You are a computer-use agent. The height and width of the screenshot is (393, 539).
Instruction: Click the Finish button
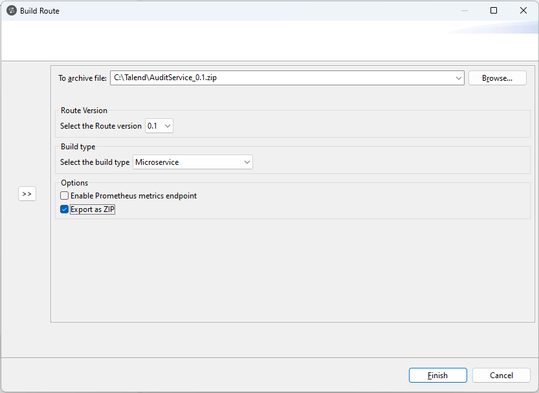(437, 376)
